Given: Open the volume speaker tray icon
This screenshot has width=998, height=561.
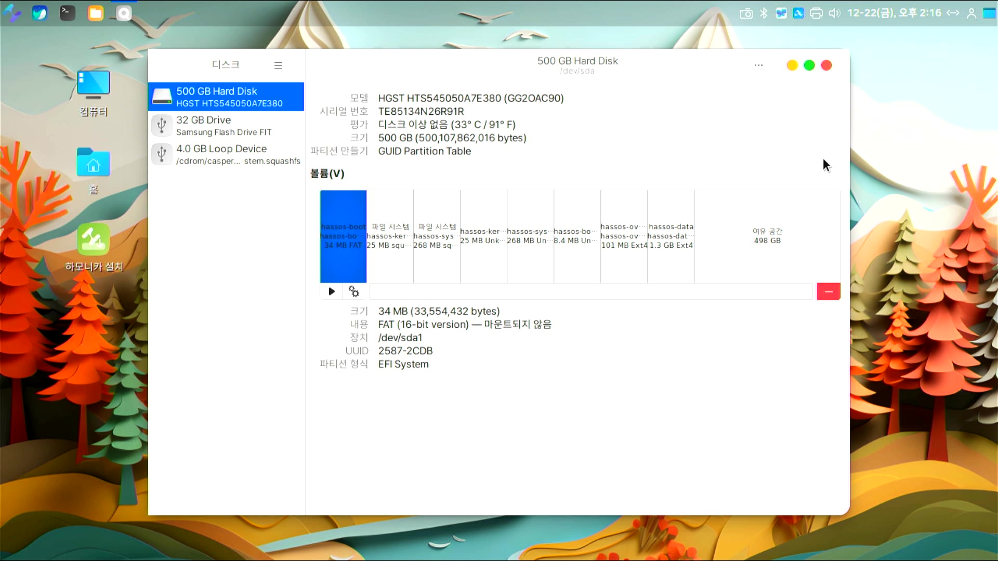Looking at the screenshot, I should pyautogui.click(x=834, y=13).
